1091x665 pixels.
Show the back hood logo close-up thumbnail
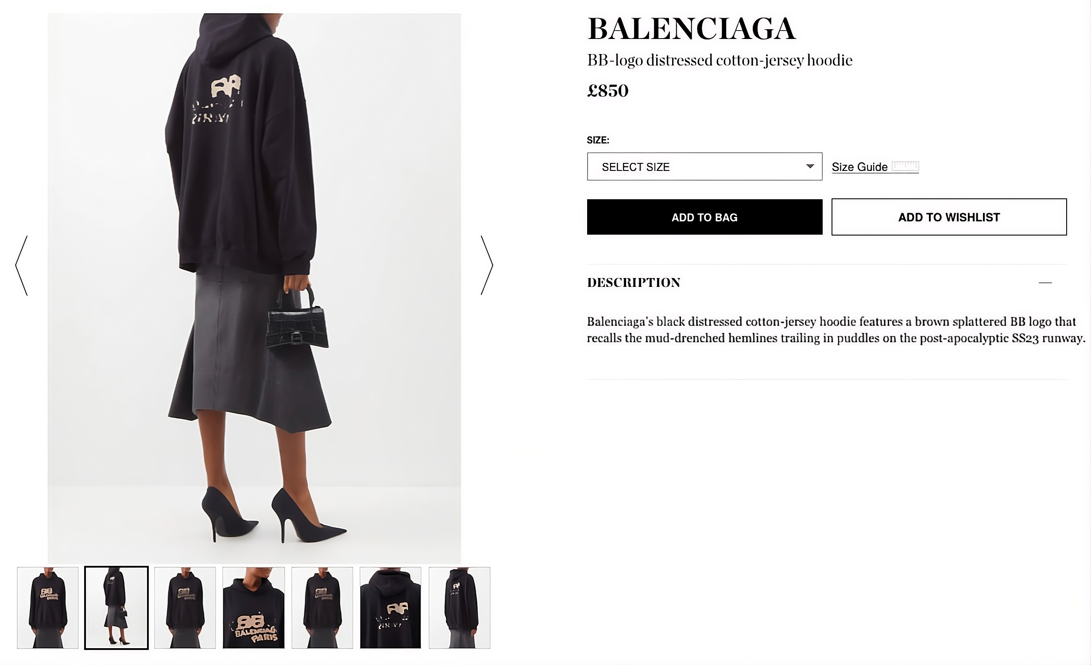pyautogui.click(x=391, y=607)
